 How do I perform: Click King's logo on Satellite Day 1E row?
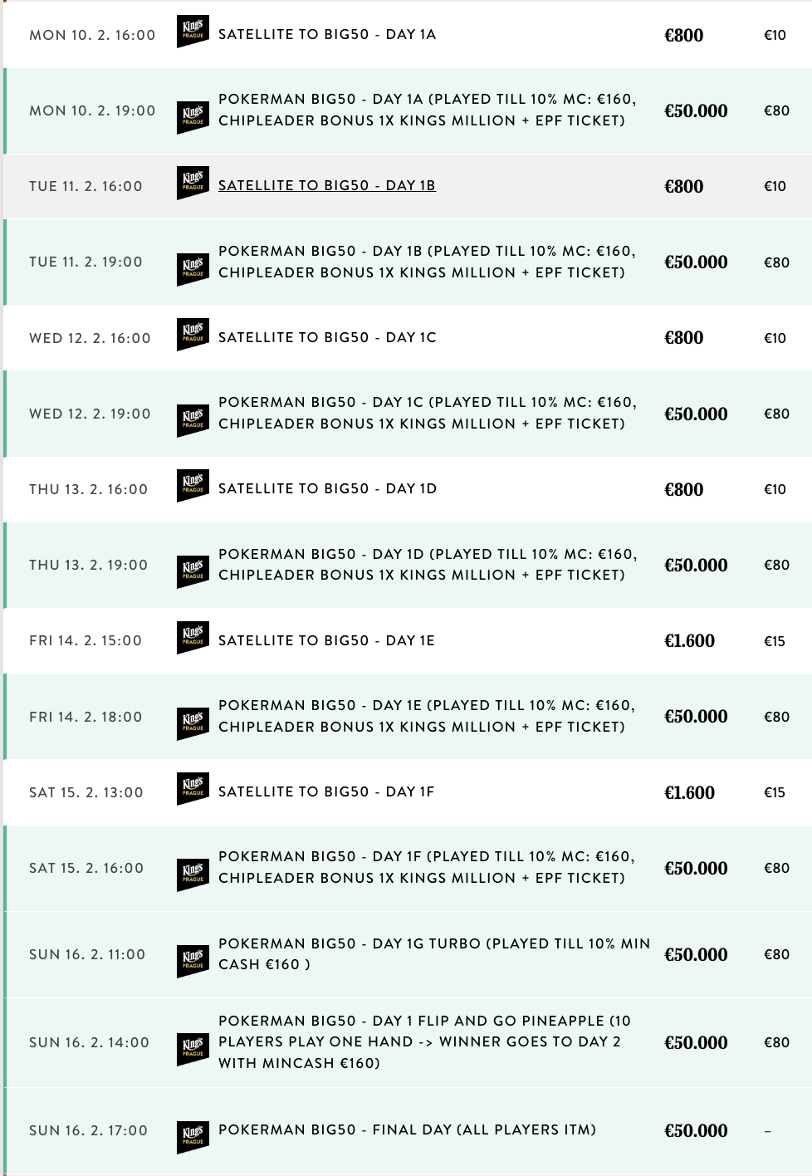[193, 639]
